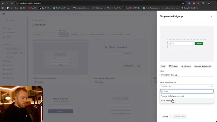Click the Desktop and mobile tag

[x=202, y=66]
